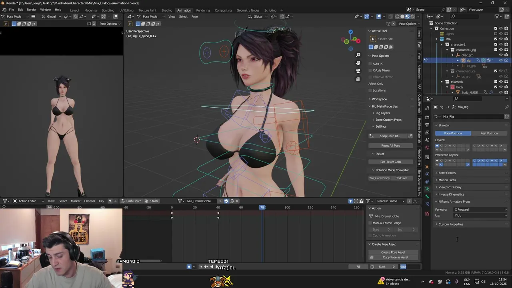Jump to the first frame playback button
The width and height of the screenshot is (512, 288).
click(x=201, y=267)
